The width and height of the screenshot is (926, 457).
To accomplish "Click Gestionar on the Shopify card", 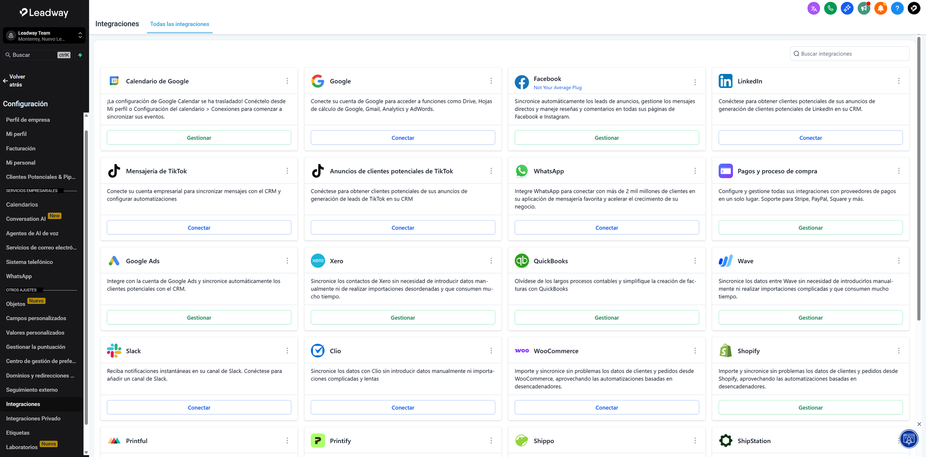I will point(811,408).
